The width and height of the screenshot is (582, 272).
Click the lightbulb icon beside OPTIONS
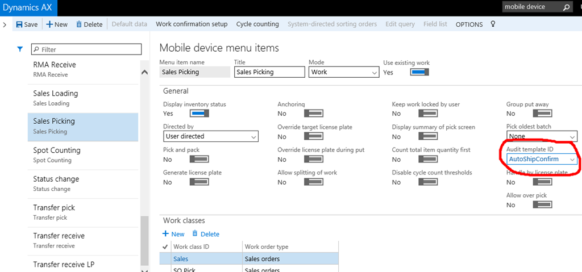click(x=493, y=24)
